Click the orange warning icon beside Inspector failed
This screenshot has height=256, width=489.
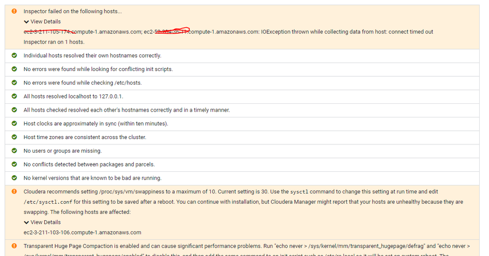click(14, 11)
